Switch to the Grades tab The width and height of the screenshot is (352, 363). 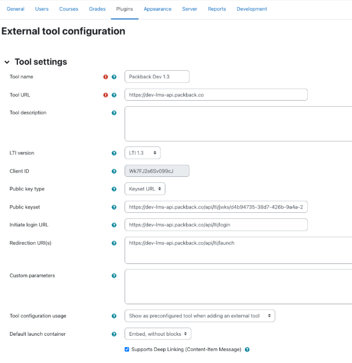[x=97, y=9]
